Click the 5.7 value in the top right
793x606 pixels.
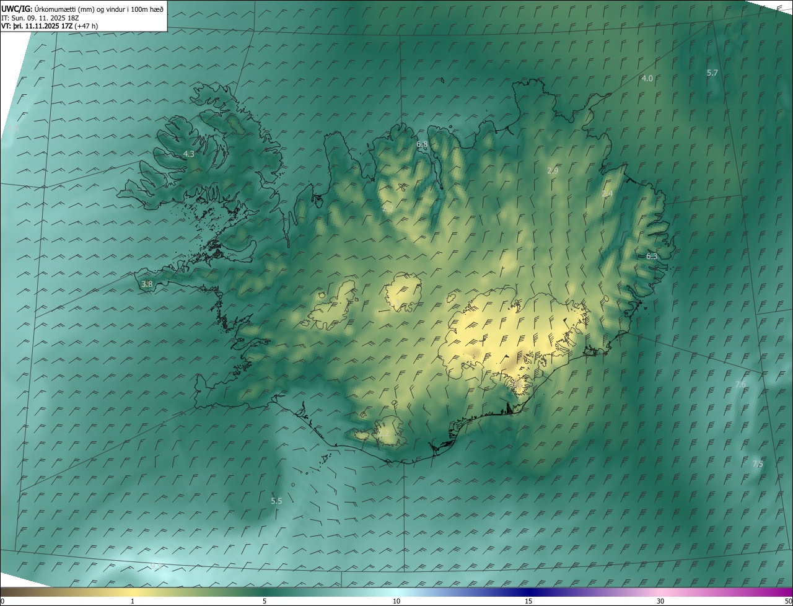coord(712,72)
